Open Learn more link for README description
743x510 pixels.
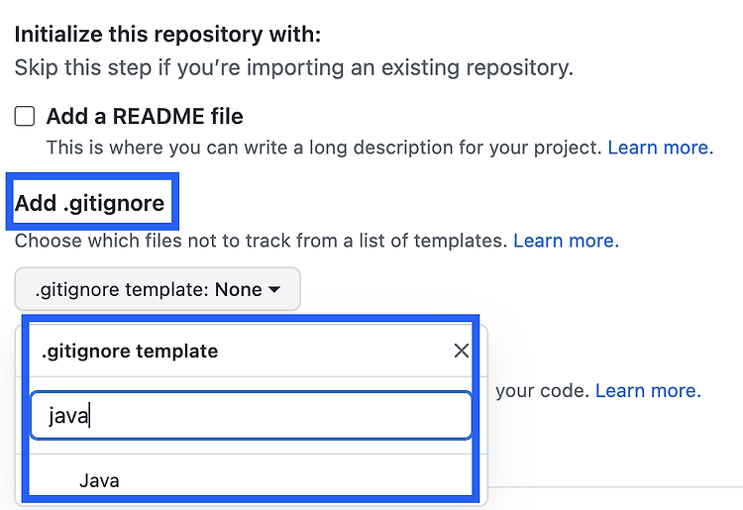[x=661, y=148]
